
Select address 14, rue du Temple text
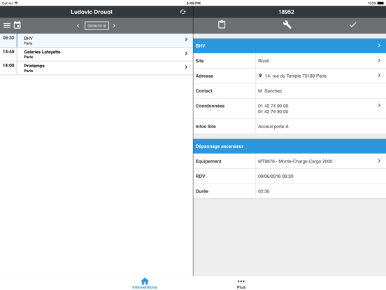coord(296,76)
